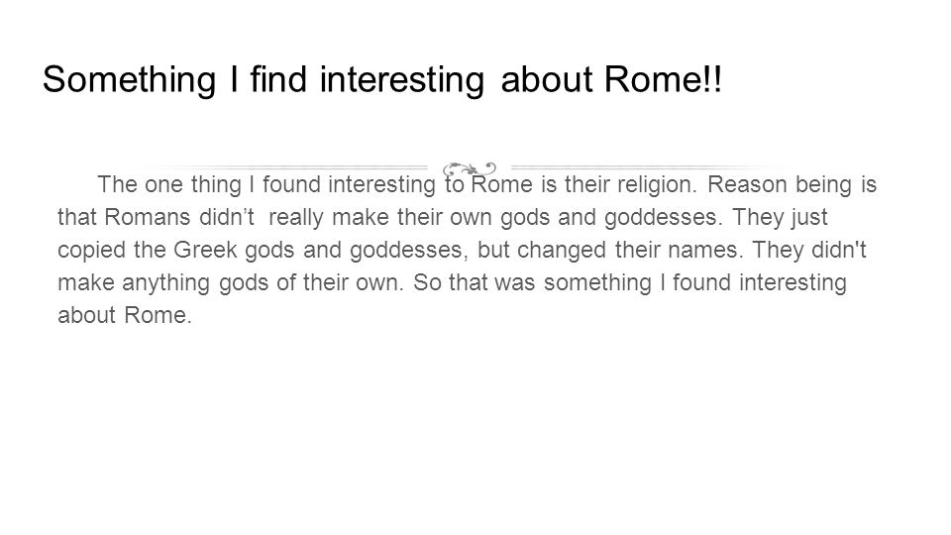The width and height of the screenshot is (951, 535).
Task: Click the words "They just" in second line
Action: pos(780,218)
